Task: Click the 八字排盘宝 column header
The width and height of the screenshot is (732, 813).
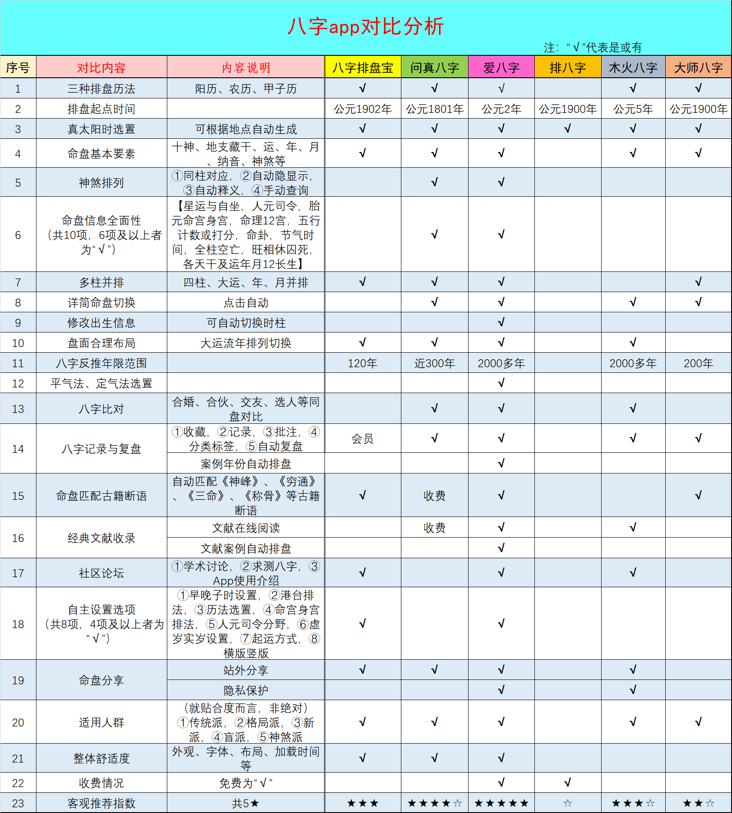Action: pyautogui.click(x=363, y=67)
